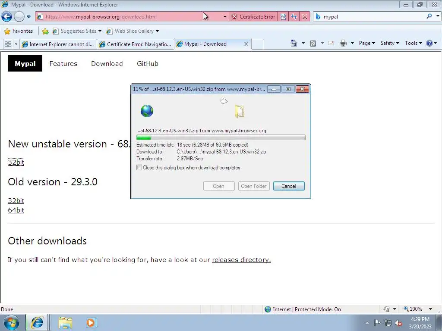Close the download dialog with red X
This screenshot has height=331, width=442.
pyautogui.click(x=302, y=89)
